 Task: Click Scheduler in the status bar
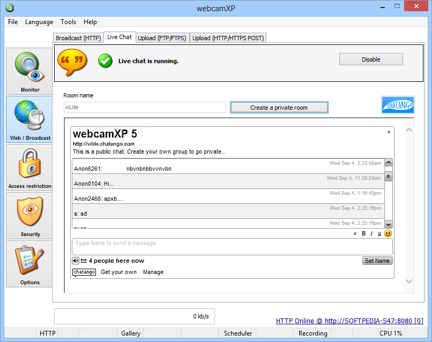coord(238,333)
